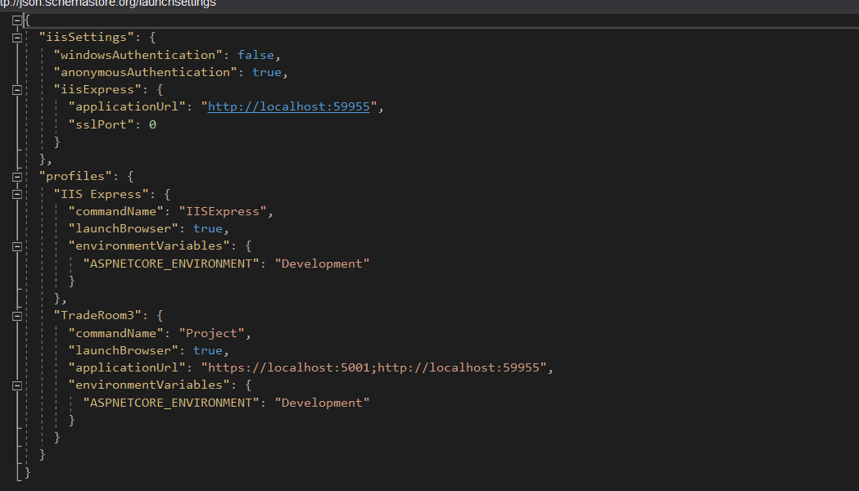Click "Development" value in TradeRoom3 profile
This screenshot has width=859, height=491.
coord(322,403)
